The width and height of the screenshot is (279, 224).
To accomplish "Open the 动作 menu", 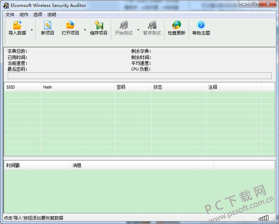I will tap(24, 15).
